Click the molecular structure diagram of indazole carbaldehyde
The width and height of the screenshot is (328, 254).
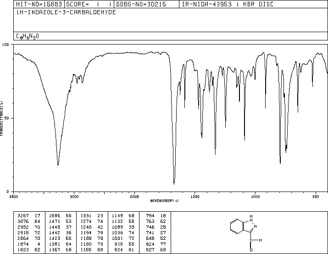coord(246,232)
